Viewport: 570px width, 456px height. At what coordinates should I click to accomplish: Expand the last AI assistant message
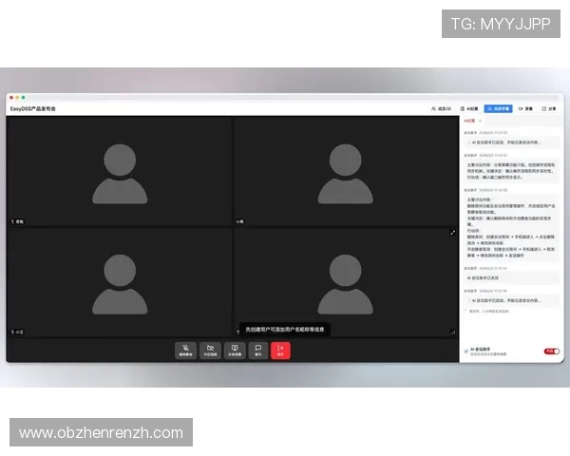point(510,299)
